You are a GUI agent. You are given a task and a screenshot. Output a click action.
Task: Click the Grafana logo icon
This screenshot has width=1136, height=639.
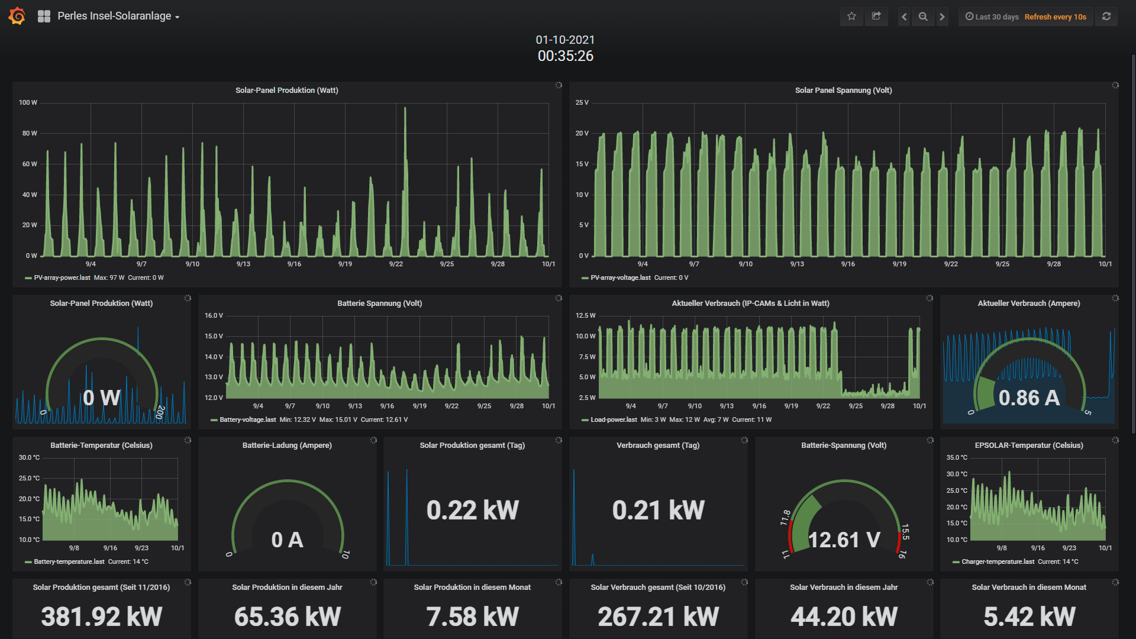(17, 16)
